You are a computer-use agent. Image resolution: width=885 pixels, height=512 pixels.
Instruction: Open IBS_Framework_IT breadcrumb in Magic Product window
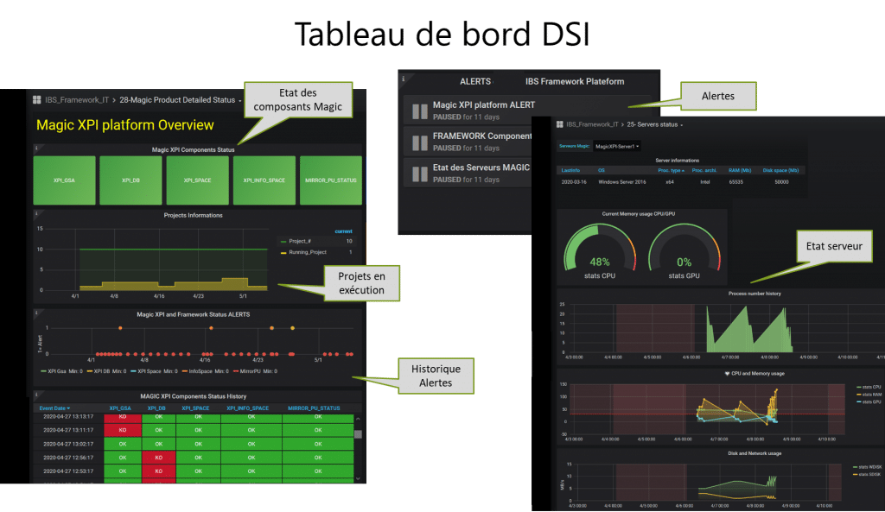77,100
